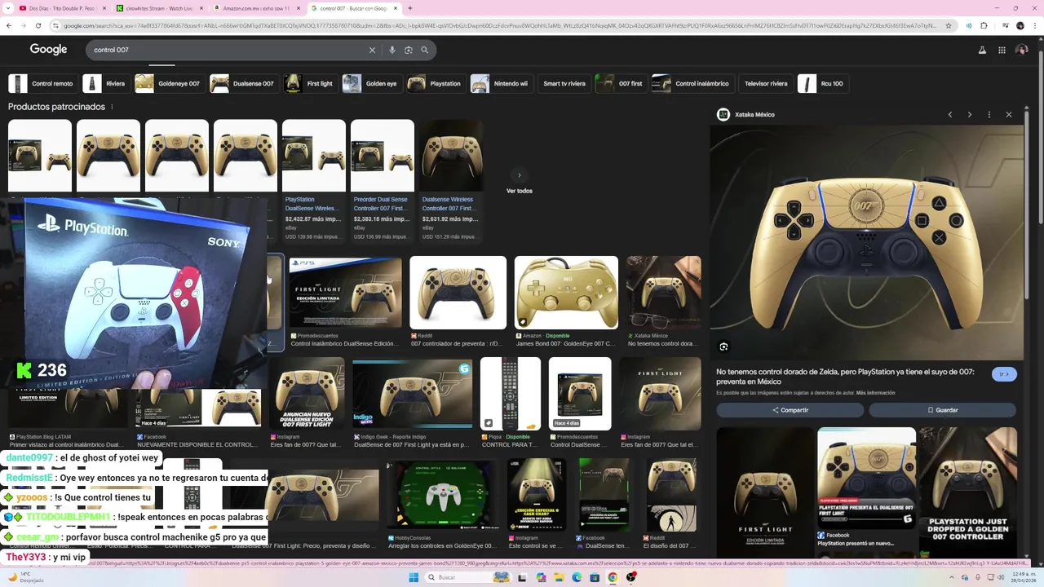Open preview panel more options menu
The width and height of the screenshot is (1044, 587).
pyautogui.click(x=989, y=114)
